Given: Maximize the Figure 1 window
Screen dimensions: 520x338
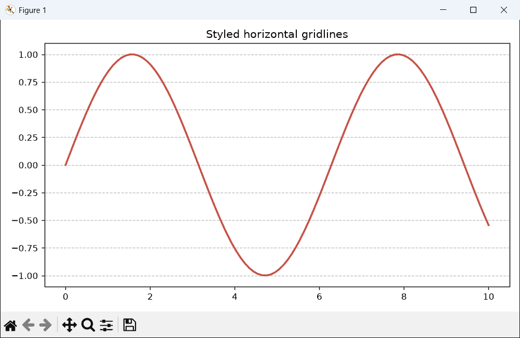Looking at the screenshot, I should click(473, 10).
